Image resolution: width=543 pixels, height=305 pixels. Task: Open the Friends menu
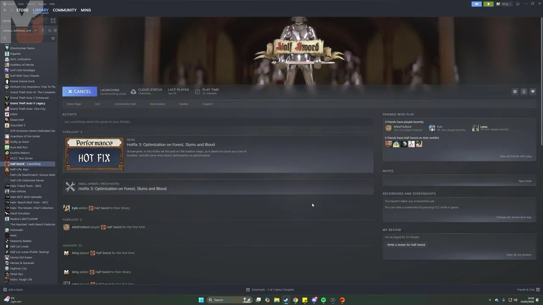coord(31,4)
